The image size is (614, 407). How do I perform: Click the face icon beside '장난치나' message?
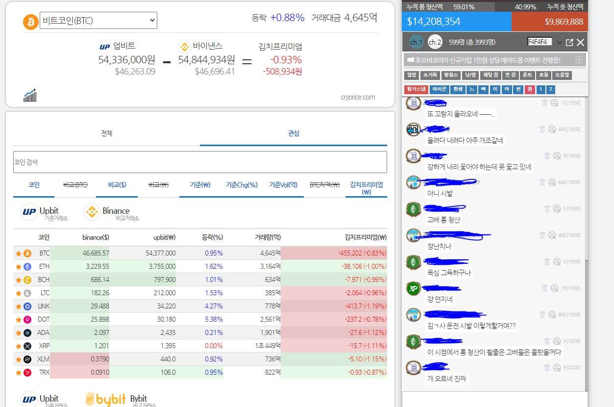coord(552,235)
